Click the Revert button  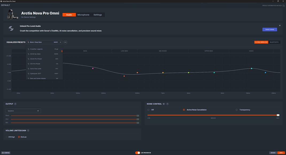pos(273,153)
